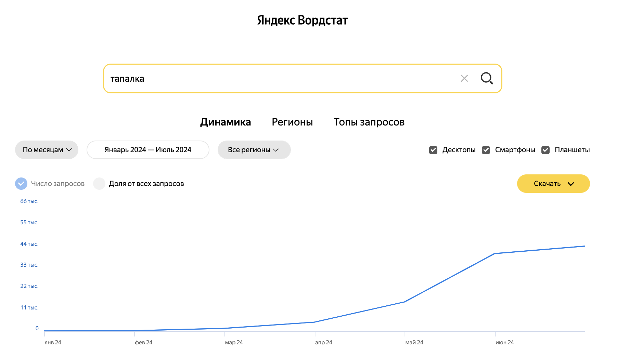This screenshot has width=629, height=357.
Task: Toggle the Смартфоны checkbox
Action: [x=486, y=150]
